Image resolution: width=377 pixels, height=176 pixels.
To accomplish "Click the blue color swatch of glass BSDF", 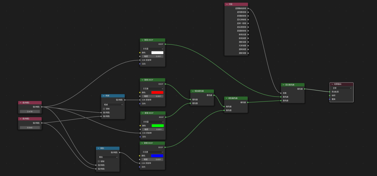I will (157, 155).
